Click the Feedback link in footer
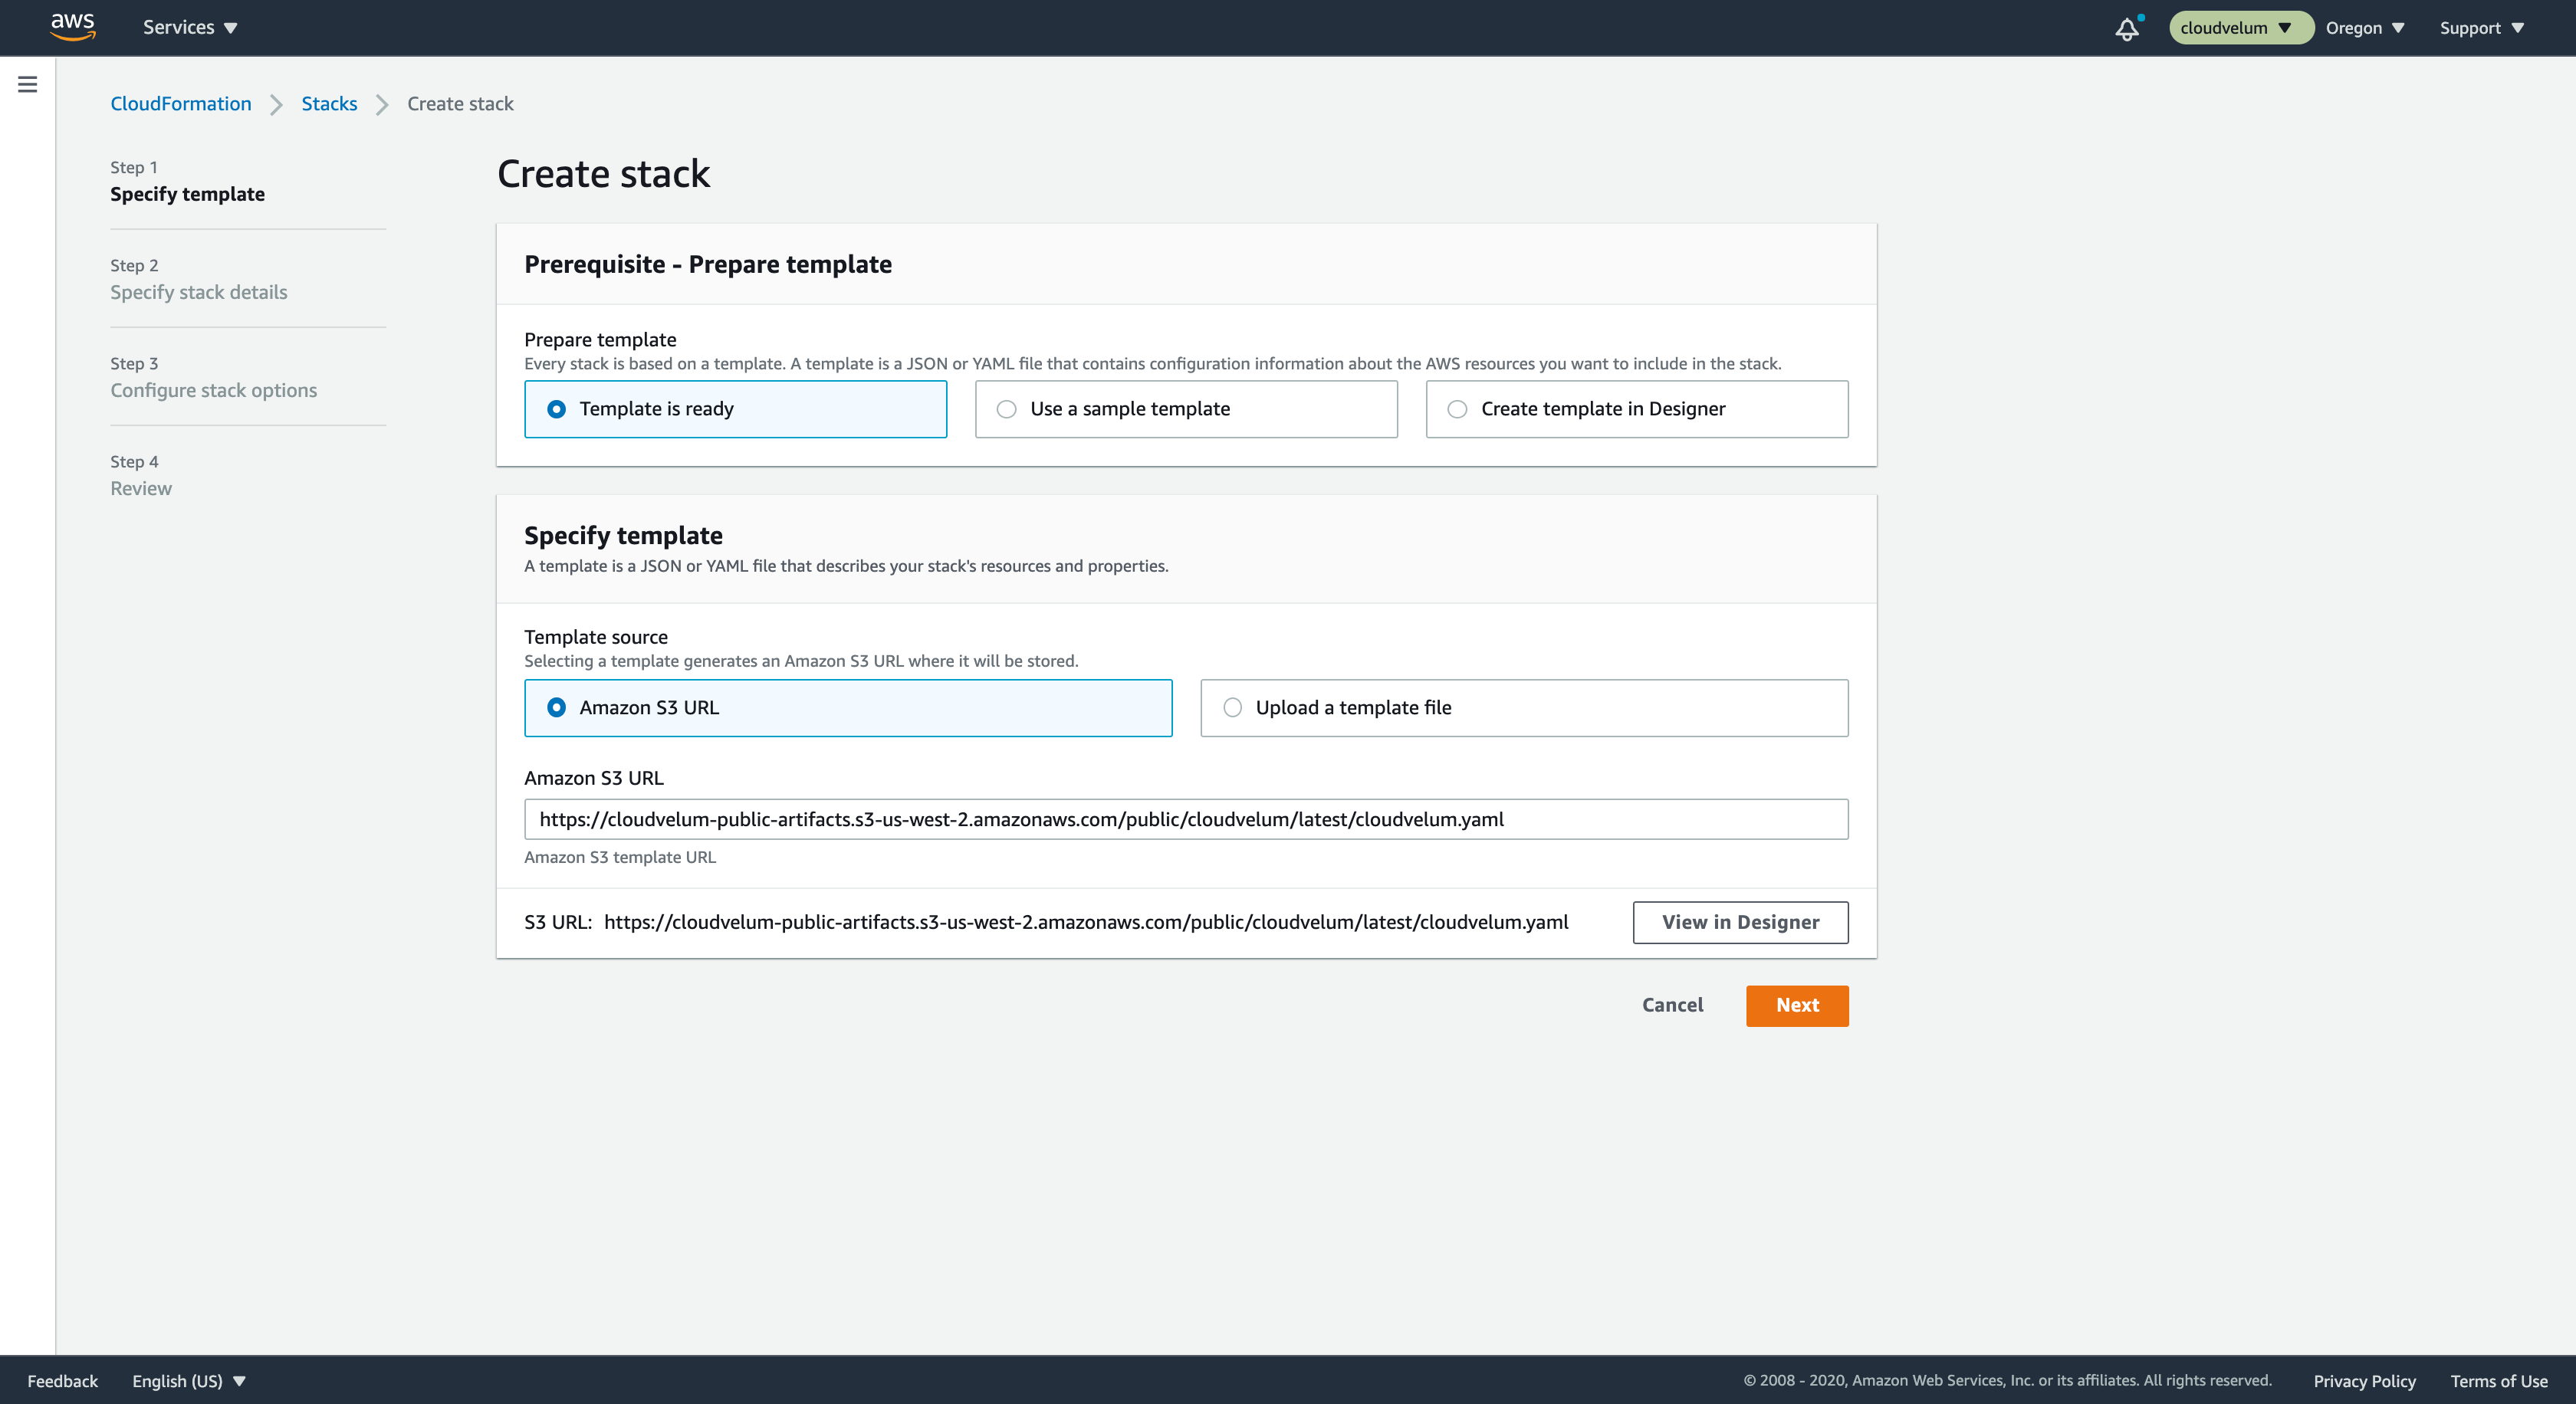 point(63,1380)
